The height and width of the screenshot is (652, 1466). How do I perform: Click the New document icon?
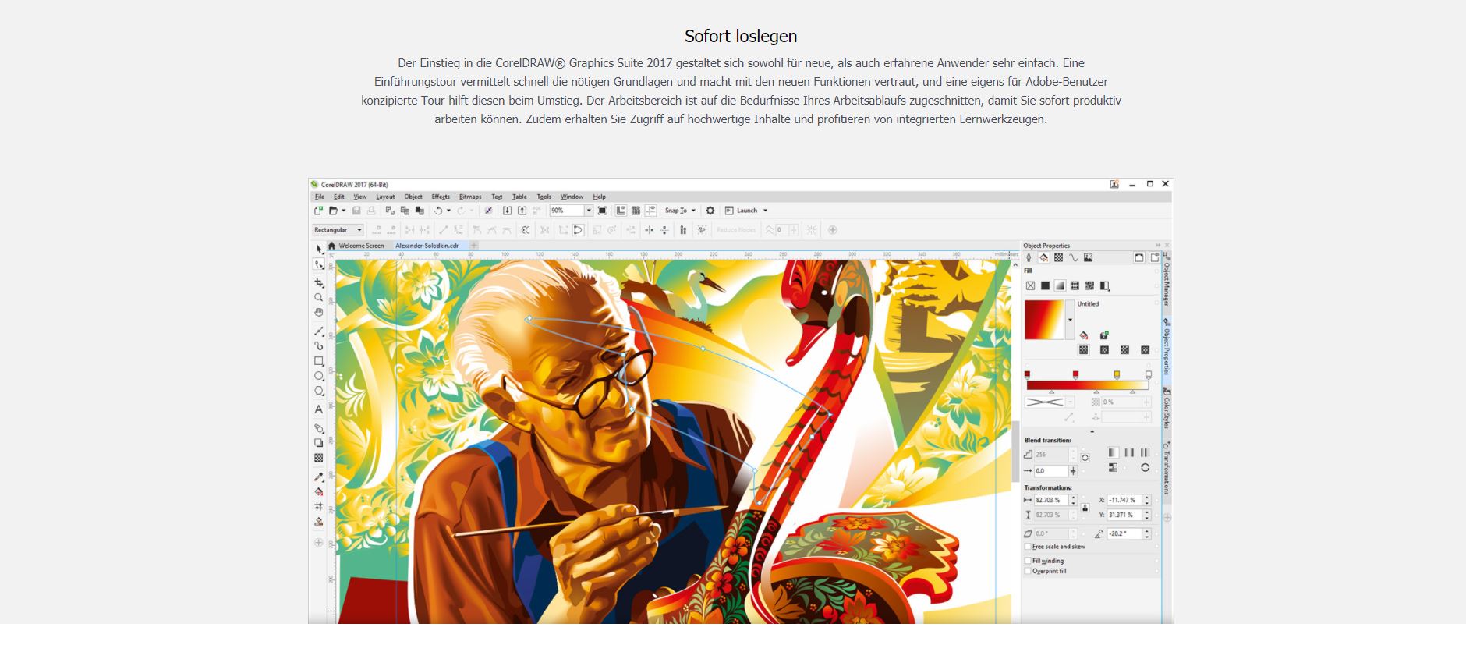point(318,211)
